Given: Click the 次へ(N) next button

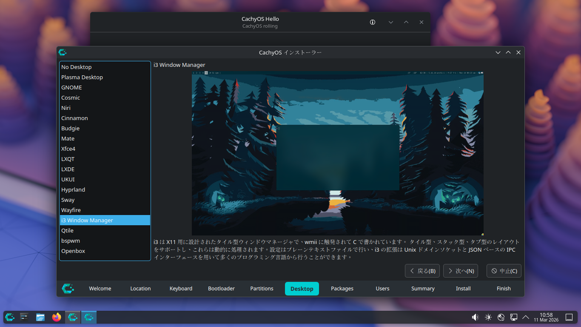Looking at the screenshot, I should [x=461, y=271].
